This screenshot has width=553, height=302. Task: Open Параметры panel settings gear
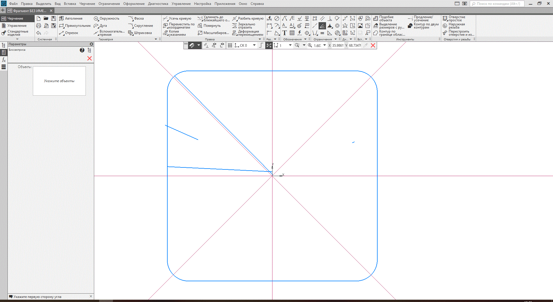[91, 44]
